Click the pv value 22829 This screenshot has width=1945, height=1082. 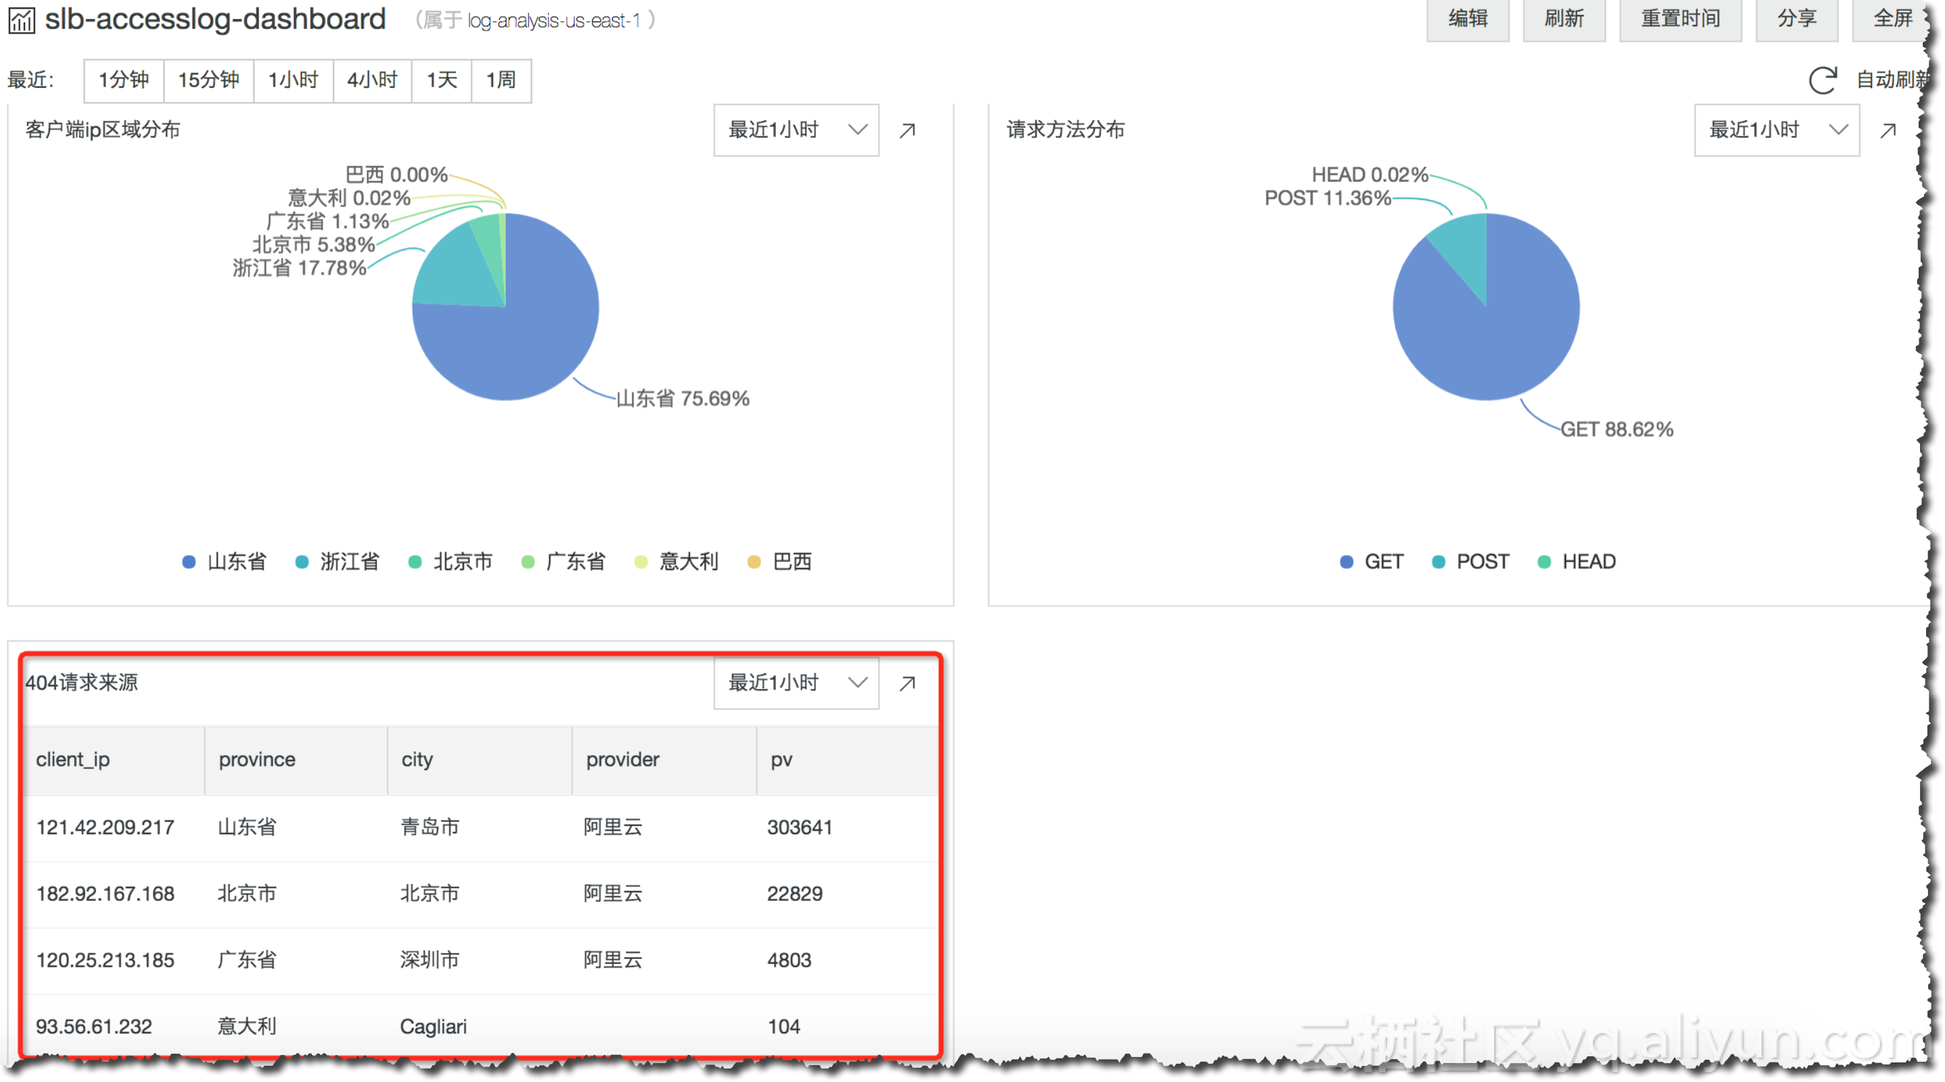click(x=794, y=894)
